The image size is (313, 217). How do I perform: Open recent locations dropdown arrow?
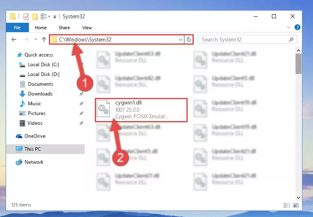pos(35,39)
